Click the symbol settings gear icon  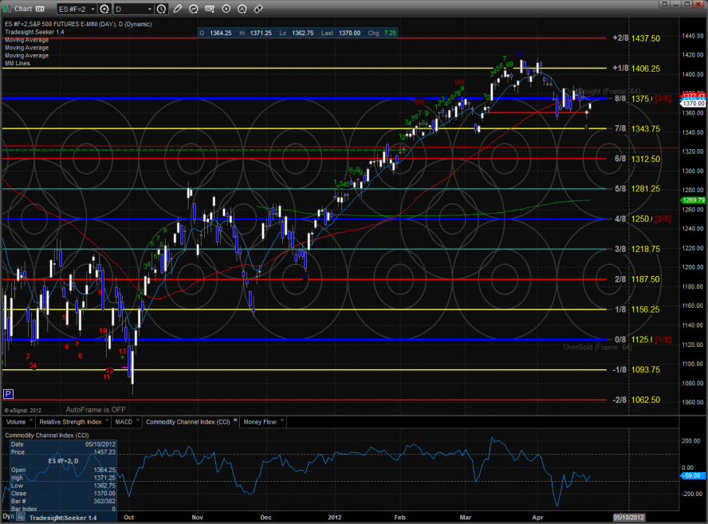(x=104, y=9)
